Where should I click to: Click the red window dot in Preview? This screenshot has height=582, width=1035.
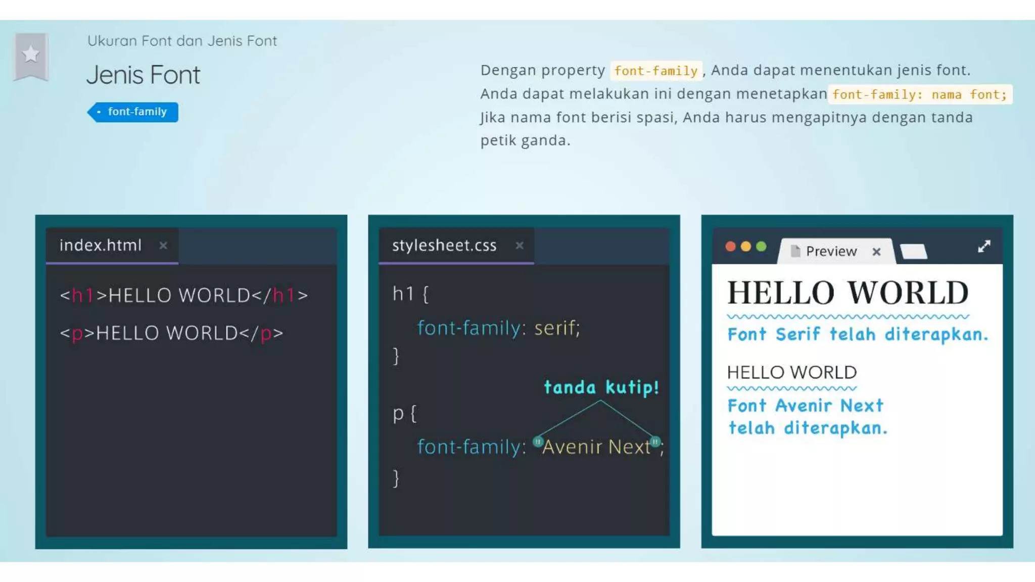click(x=730, y=247)
